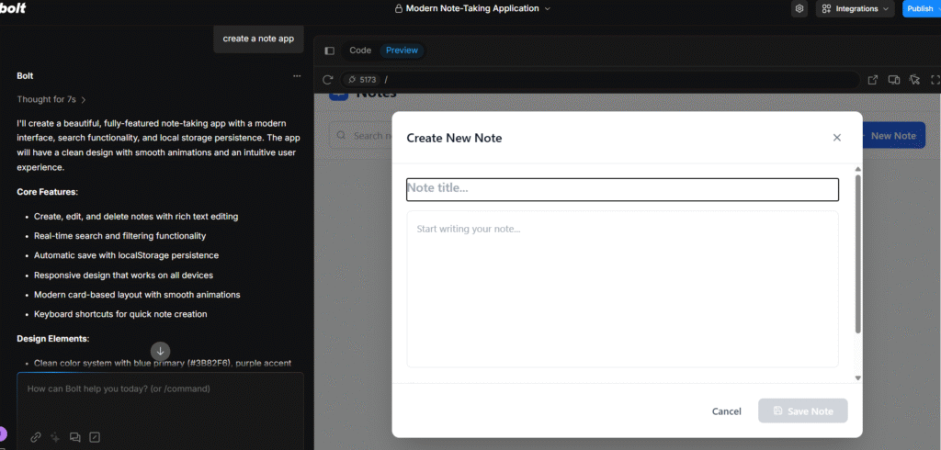Click 'Real-time search and filtering functionality' bullet
The height and width of the screenshot is (450, 941).
120,236
